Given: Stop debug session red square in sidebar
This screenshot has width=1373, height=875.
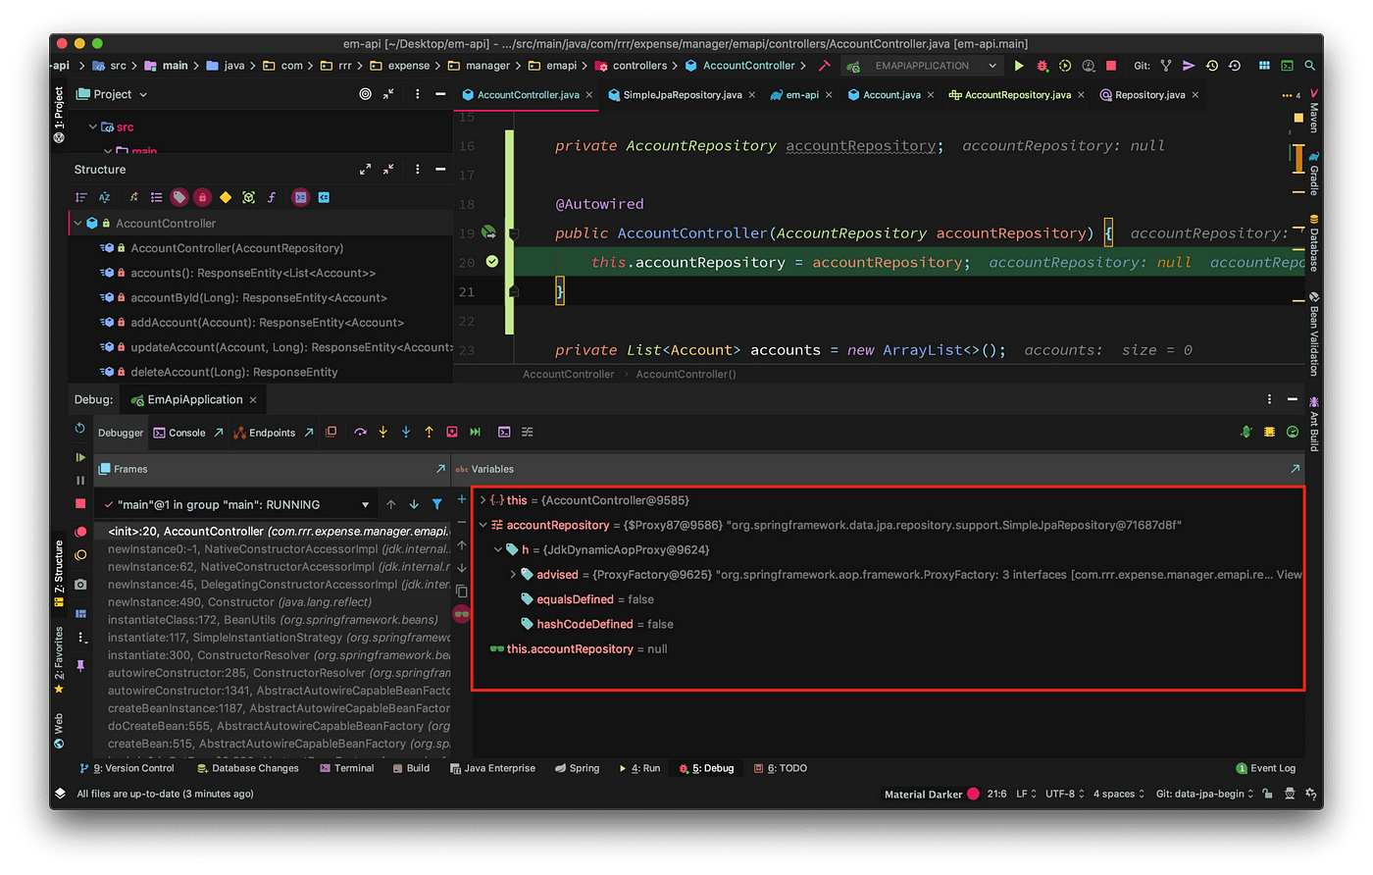Looking at the screenshot, I should (80, 503).
